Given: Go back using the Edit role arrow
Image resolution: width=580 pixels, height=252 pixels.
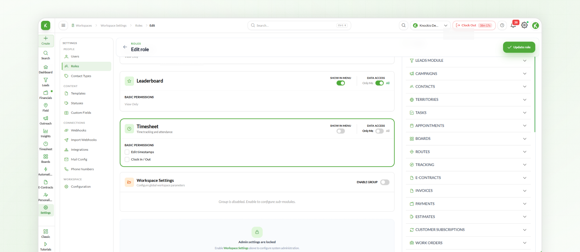Looking at the screenshot, I should (125, 47).
